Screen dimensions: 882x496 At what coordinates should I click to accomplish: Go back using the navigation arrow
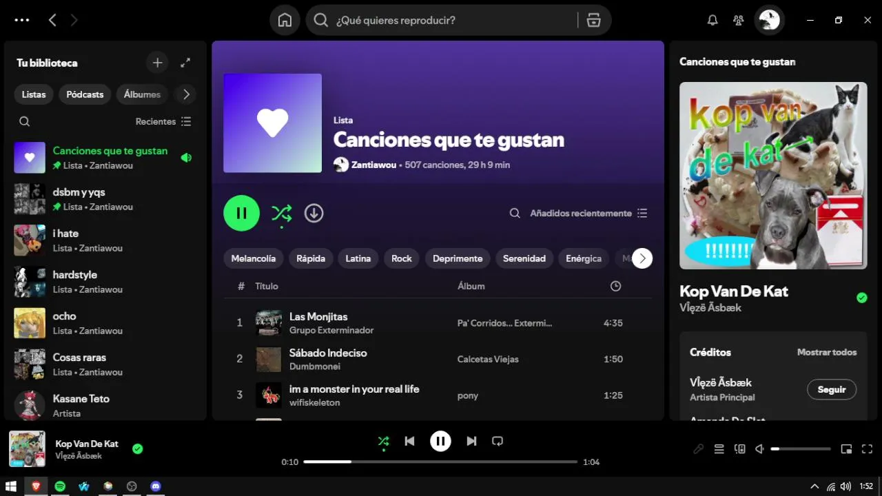pos(52,20)
